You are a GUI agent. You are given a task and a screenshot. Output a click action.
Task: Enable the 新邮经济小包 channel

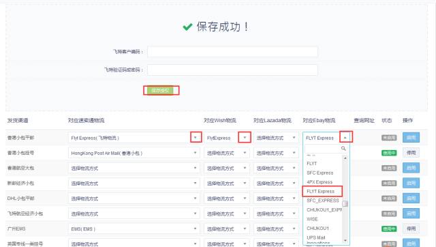[411, 183]
